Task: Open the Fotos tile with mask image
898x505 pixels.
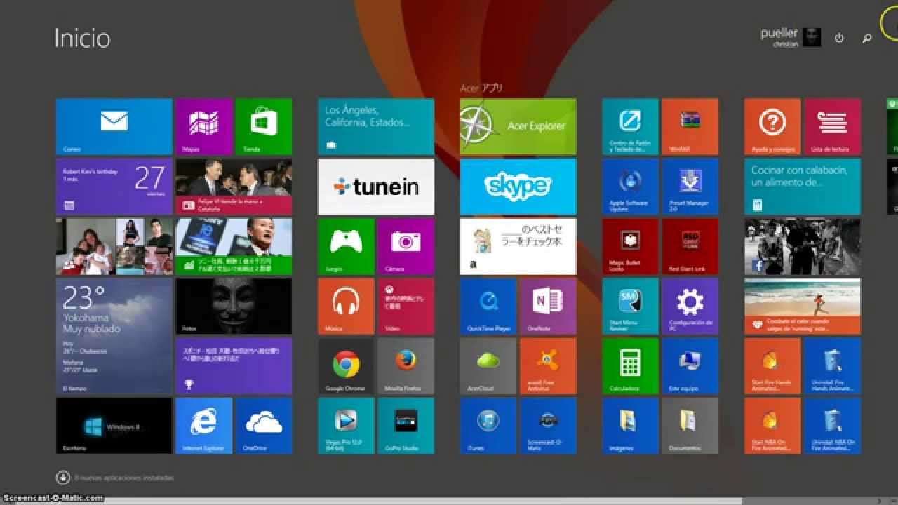Action: 234,306
